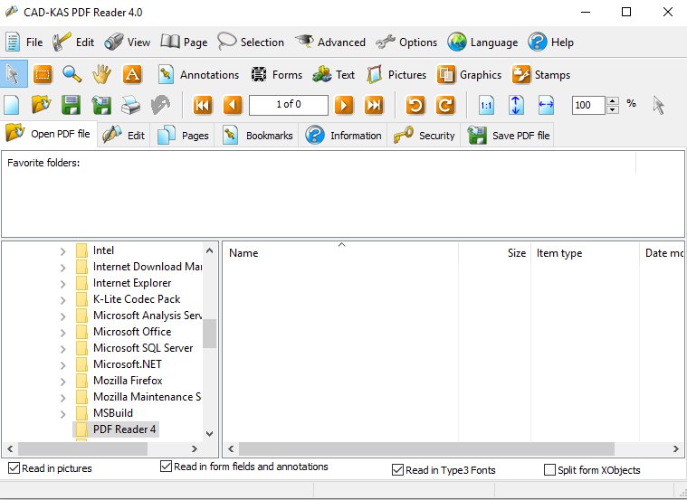The height and width of the screenshot is (500, 687).
Task: Open the View menu
Action: point(128,42)
